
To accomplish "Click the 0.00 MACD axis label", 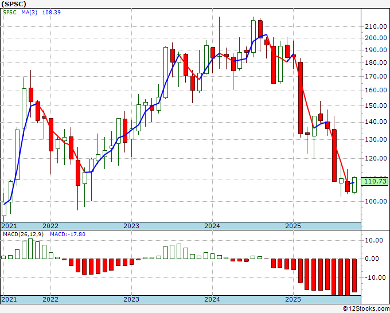I will click(372, 259).
